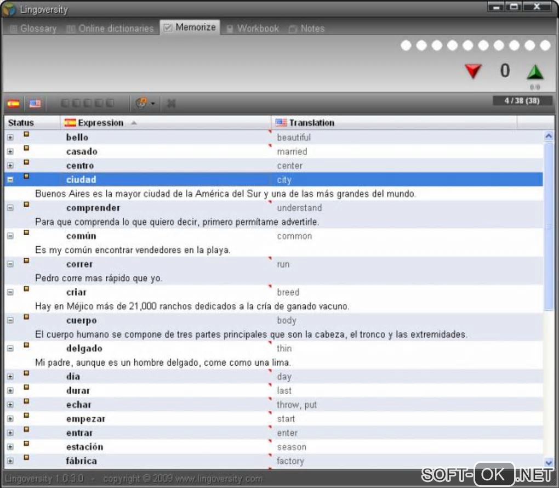Viewport: 559px width, 488px height.
Task: Select the expression 'empezar'
Action: click(85, 419)
